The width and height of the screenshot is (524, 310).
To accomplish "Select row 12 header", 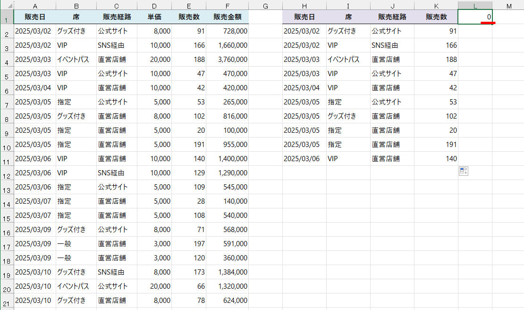I will coord(7,173).
